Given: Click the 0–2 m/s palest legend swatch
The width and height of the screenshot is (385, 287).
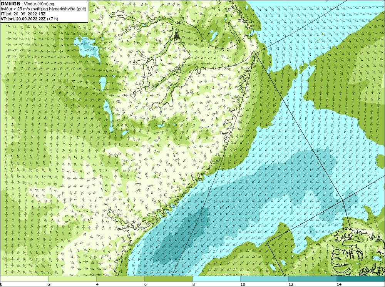Looking at the screenshot, I should pos(24,279).
